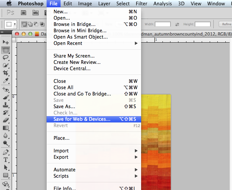Screen dimensions: 232x190
Task: Select the Gradient tool
Action: [6, 128]
